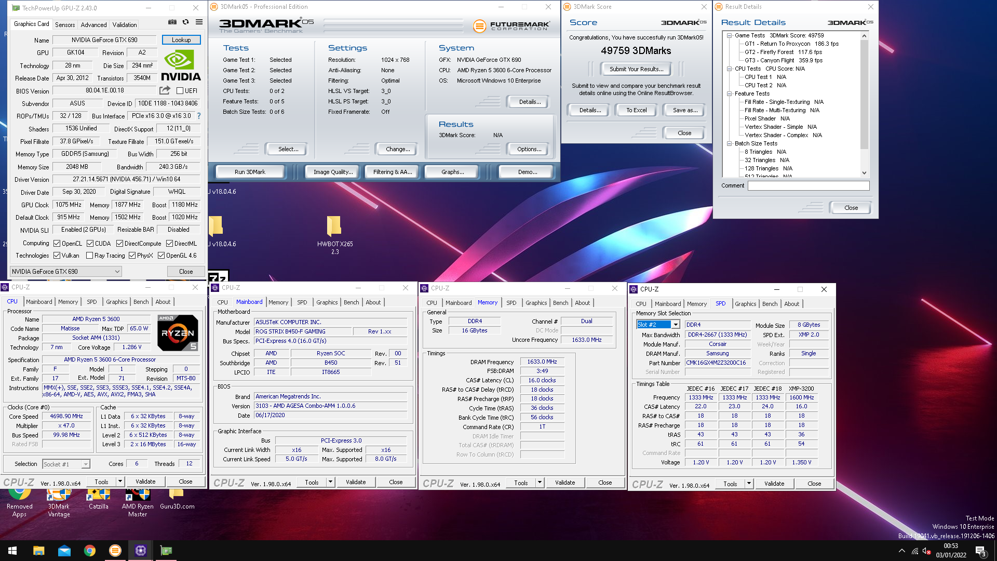Open AMD Ryzen Master desktop shortcut
The height and width of the screenshot is (561, 997).
[x=138, y=503]
